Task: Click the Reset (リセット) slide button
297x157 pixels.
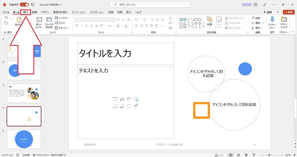Action: point(60,23)
